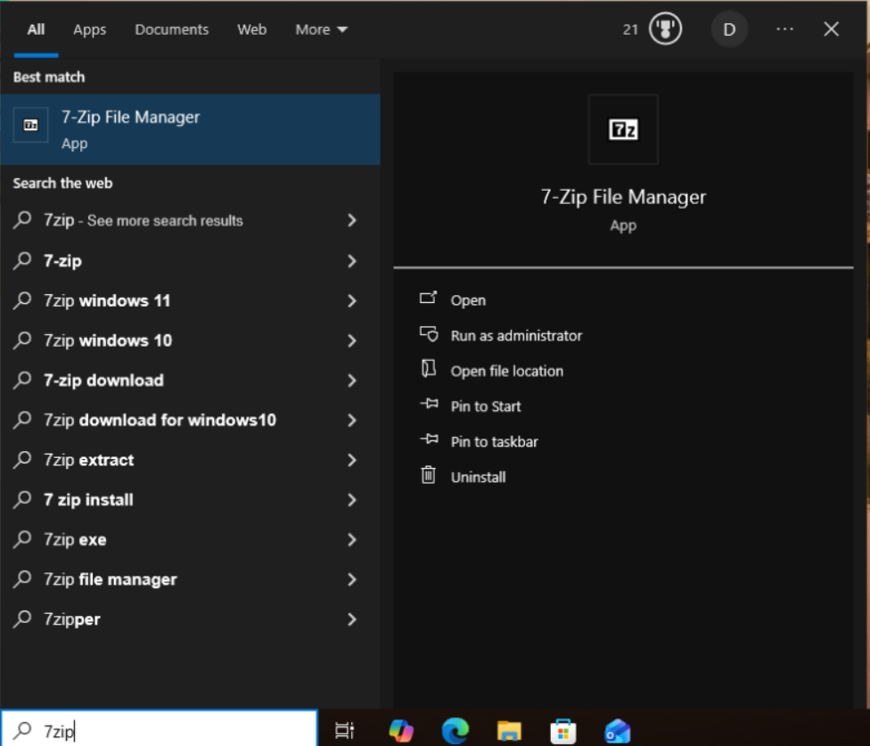The height and width of the screenshot is (746, 870).
Task: Switch to the Documents tab
Action: coord(171,29)
